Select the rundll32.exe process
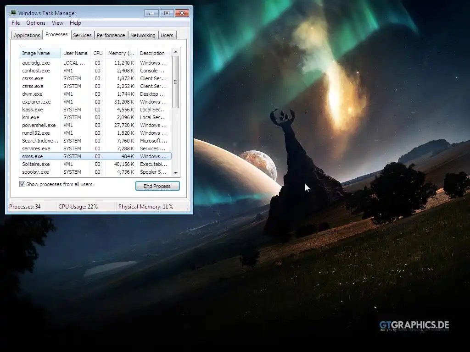This screenshot has height=352, width=470. (95, 133)
